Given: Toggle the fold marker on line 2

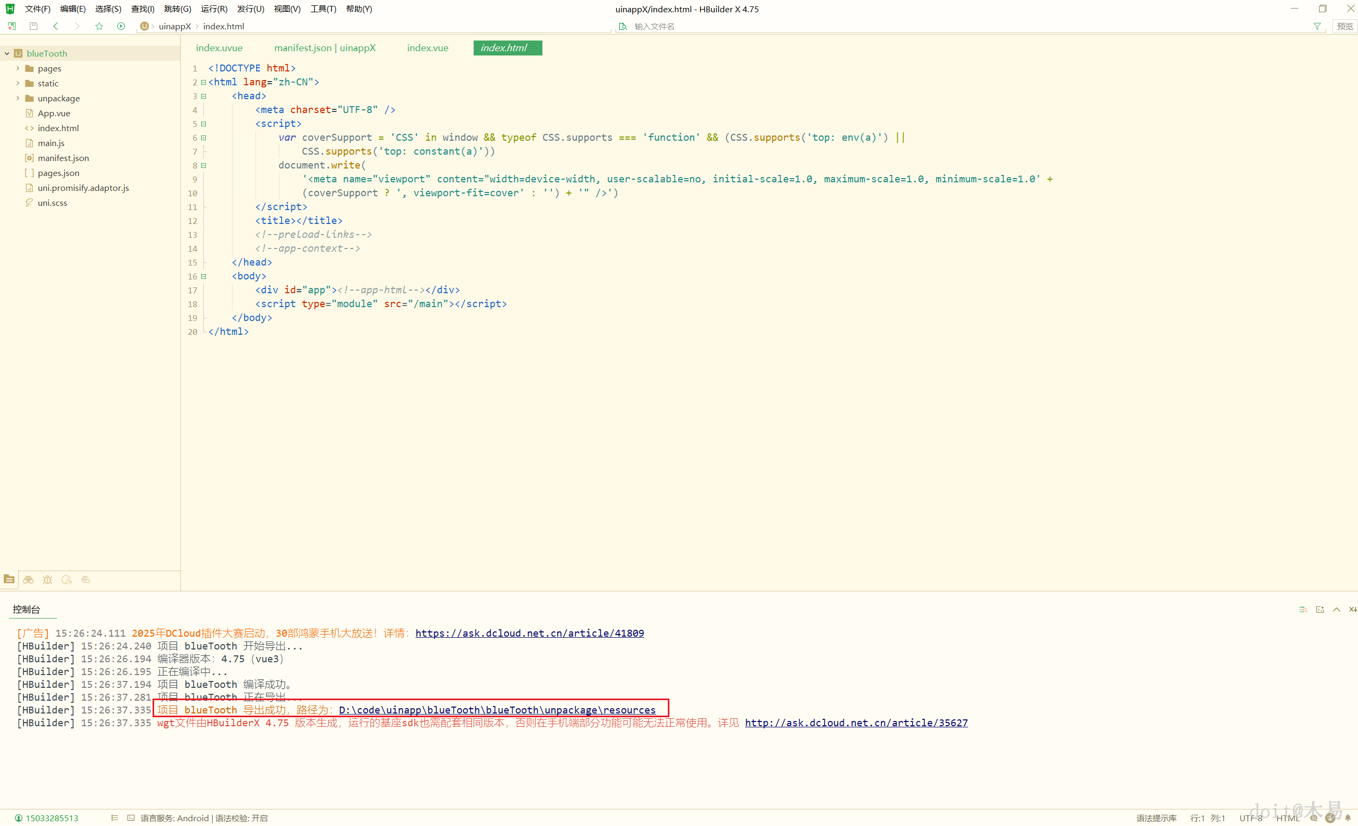Looking at the screenshot, I should tap(203, 82).
